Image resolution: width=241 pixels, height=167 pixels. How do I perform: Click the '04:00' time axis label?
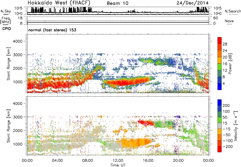[58, 161]
